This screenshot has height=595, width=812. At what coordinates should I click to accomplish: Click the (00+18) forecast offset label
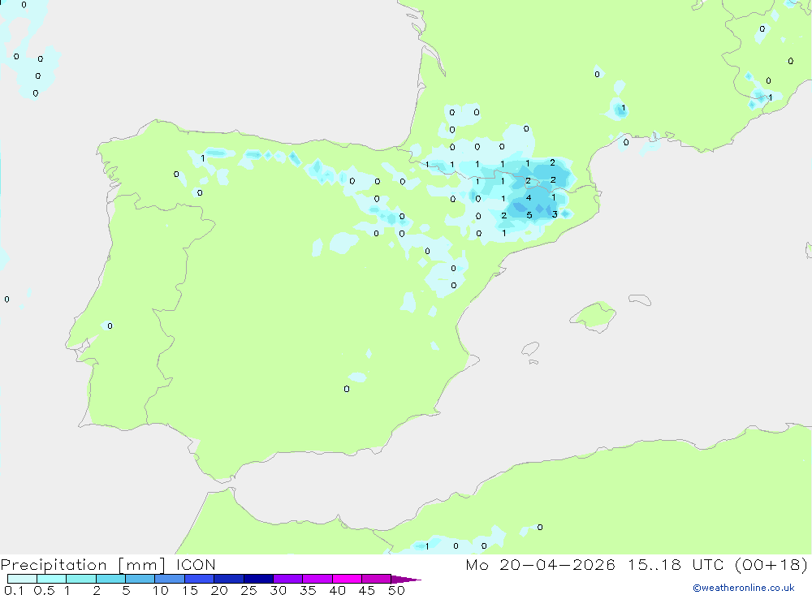coord(771,564)
